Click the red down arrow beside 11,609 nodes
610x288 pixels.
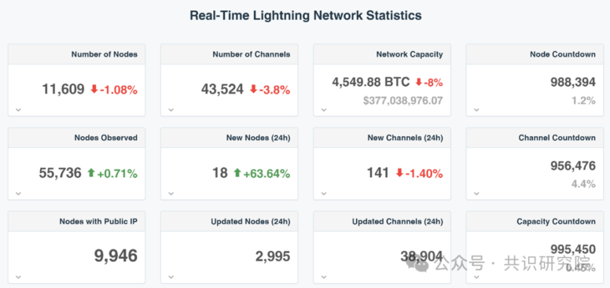coord(94,89)
